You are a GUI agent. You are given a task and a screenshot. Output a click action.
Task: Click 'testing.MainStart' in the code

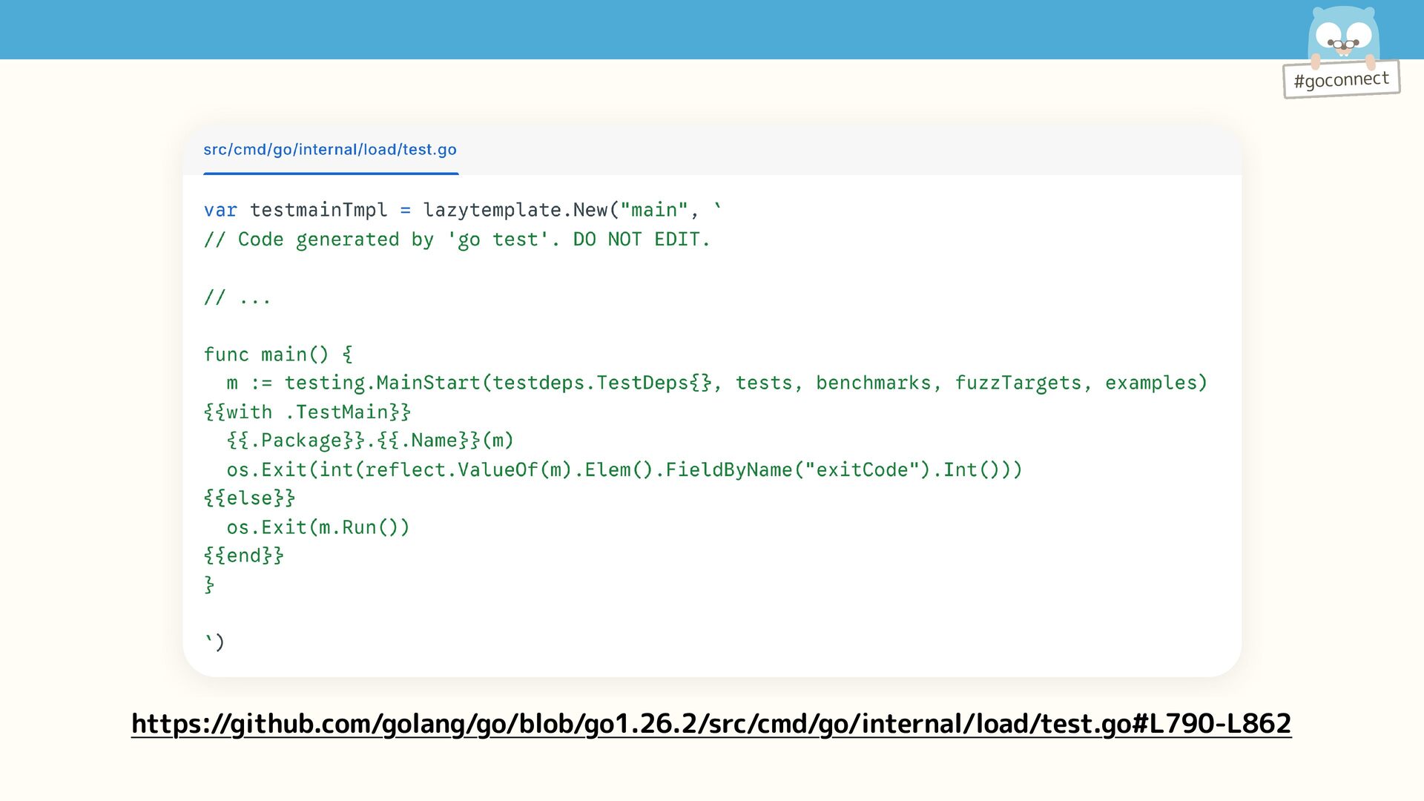click(382, 383)
